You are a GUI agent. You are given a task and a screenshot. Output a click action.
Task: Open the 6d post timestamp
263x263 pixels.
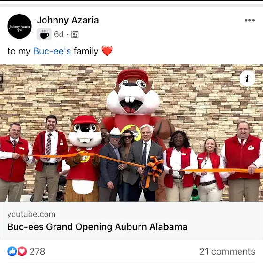tap(59, 34)
